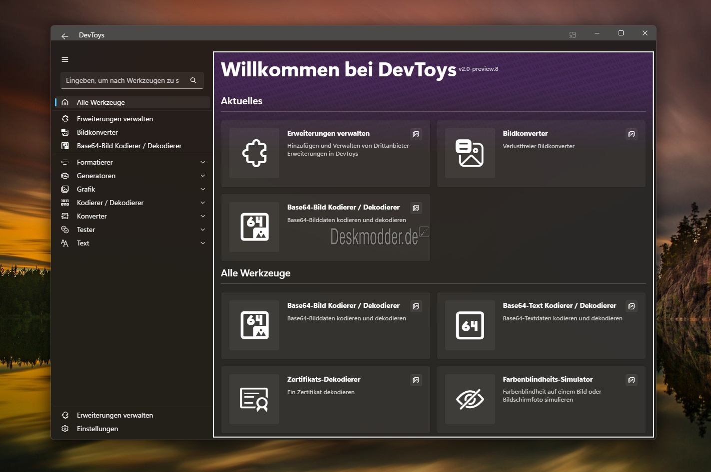Open Farbenblindheits-Simulator in new window
The image size is (711, 472).
632,380
